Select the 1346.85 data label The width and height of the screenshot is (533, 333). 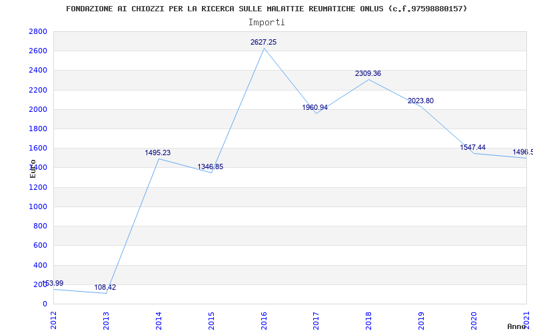tap(211, 167)
